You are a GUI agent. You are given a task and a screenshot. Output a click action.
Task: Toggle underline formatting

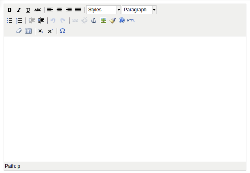click(x=28, y=10)
